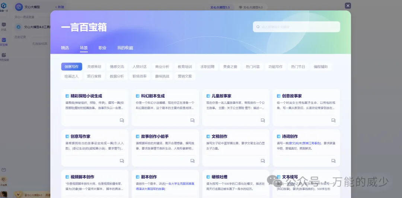Click image icon beside 硬核吐槽 title
Viewport: 402px width, 198px height.
(x=208, y=177)
